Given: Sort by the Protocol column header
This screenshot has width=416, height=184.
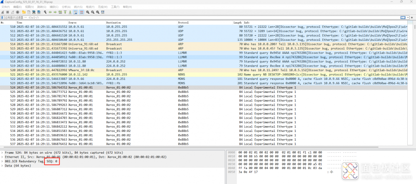Looking at the screenshot, I should (x=205, y=23).
